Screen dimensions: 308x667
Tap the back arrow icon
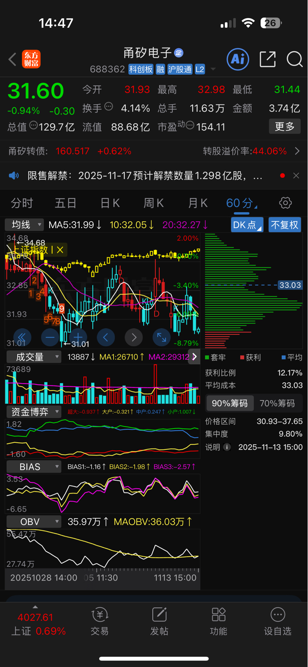coord(12,60)
